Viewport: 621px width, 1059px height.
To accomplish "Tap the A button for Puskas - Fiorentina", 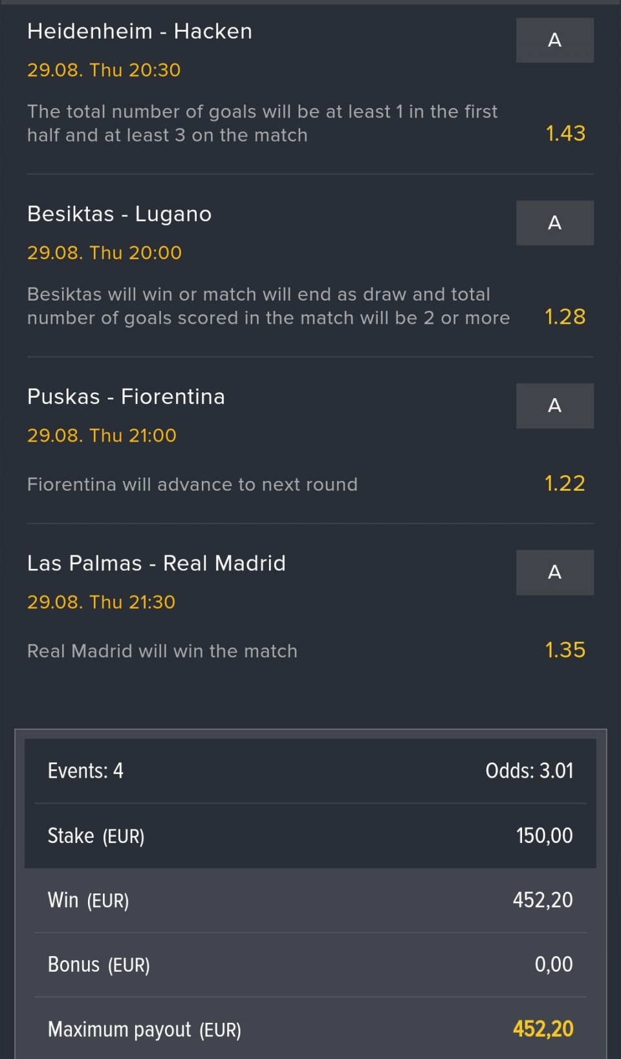I will [554, 405].
